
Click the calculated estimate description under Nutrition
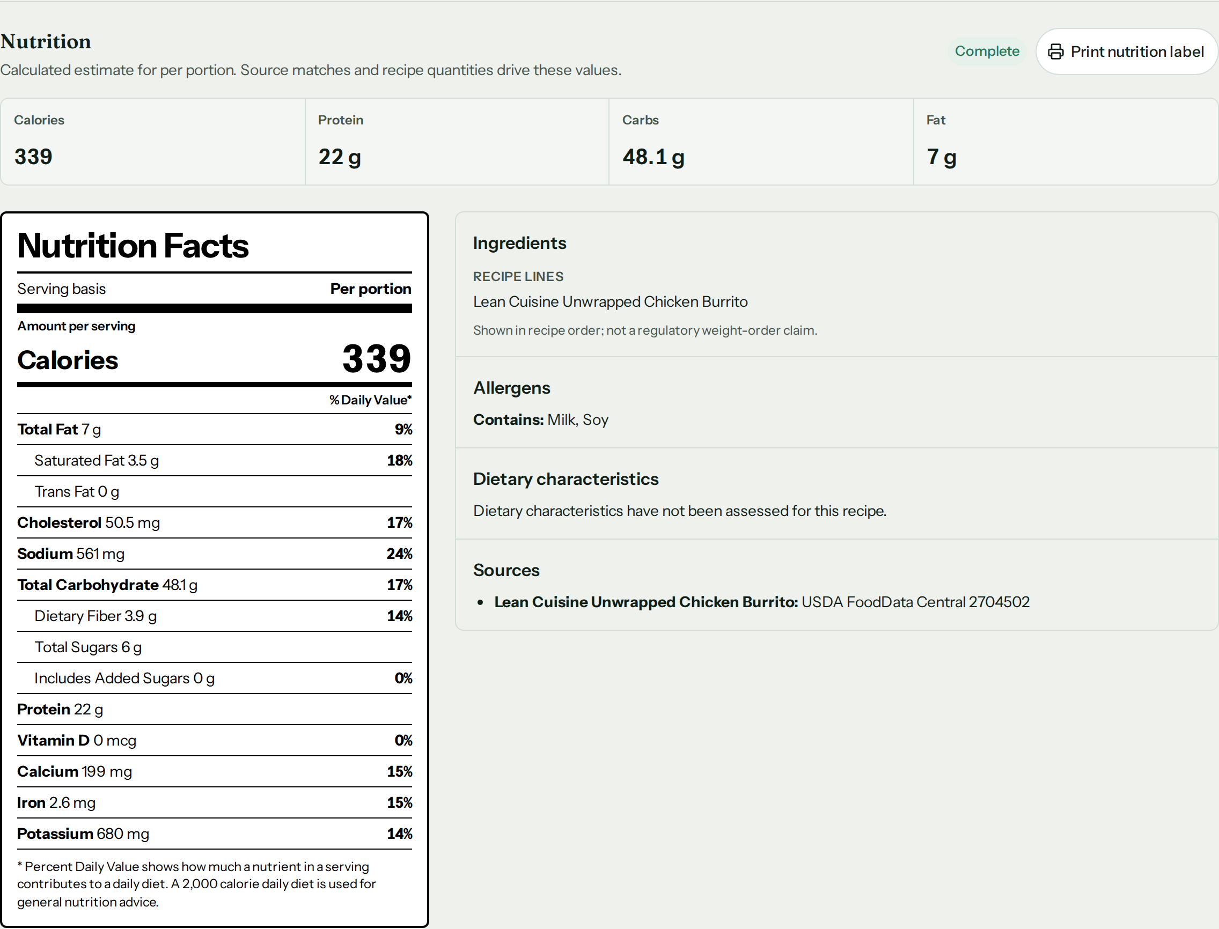(x=311, y=70)
